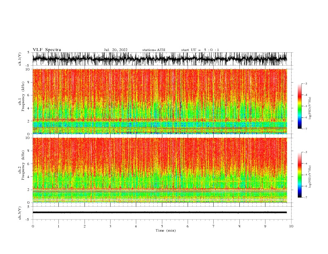Select the date "Jul. 20, 2022"
This screenshot has height=254, width=328.
(116, 50)
